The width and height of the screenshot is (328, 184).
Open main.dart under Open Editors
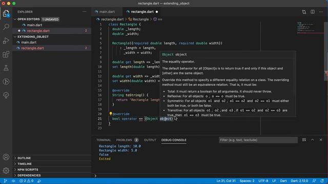tap(52, 25)
